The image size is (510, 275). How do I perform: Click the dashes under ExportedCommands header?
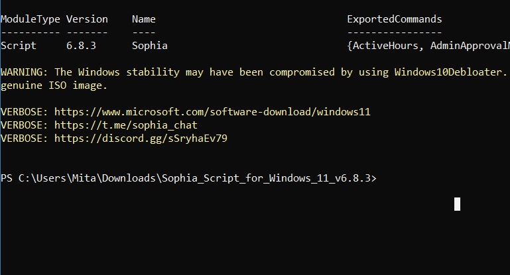pyautogui.click(x=394, y=32)
